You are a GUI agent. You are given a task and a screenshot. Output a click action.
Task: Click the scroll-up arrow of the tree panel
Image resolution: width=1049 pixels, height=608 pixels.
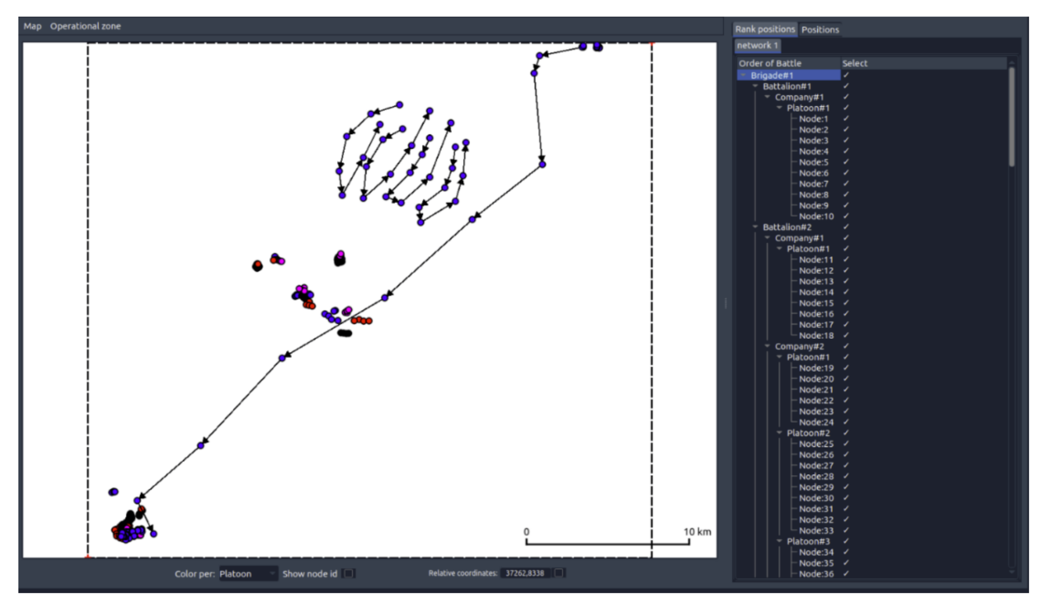click(x=1011, y=63)
